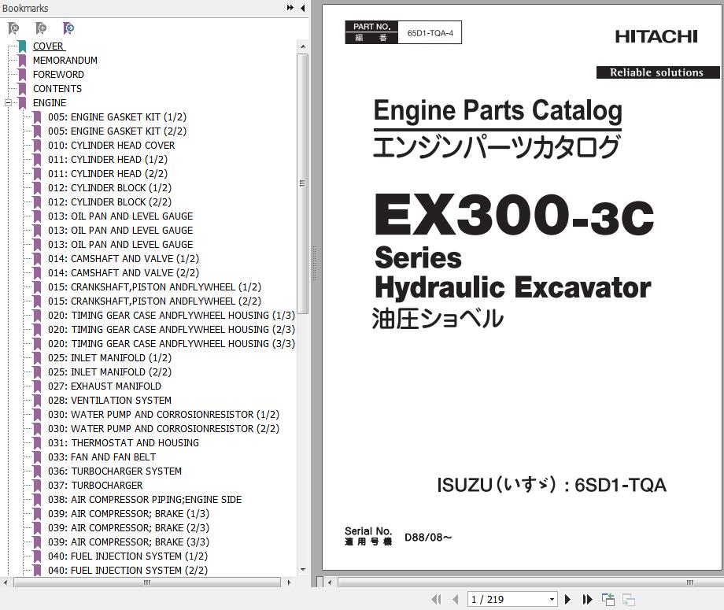This screenshot has width=724, height=610.
Task: Open 040: FUEL INJECTION SYSTEM (2/2)
Action: [128, 571]
